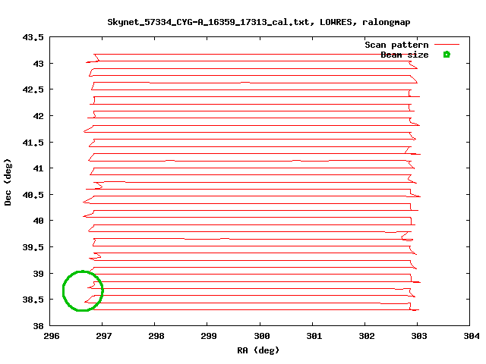This screenshot has height=364, width=486.
Task: Click the 'Dec (deg)' axis label
Action: click(x=8, y=182)
